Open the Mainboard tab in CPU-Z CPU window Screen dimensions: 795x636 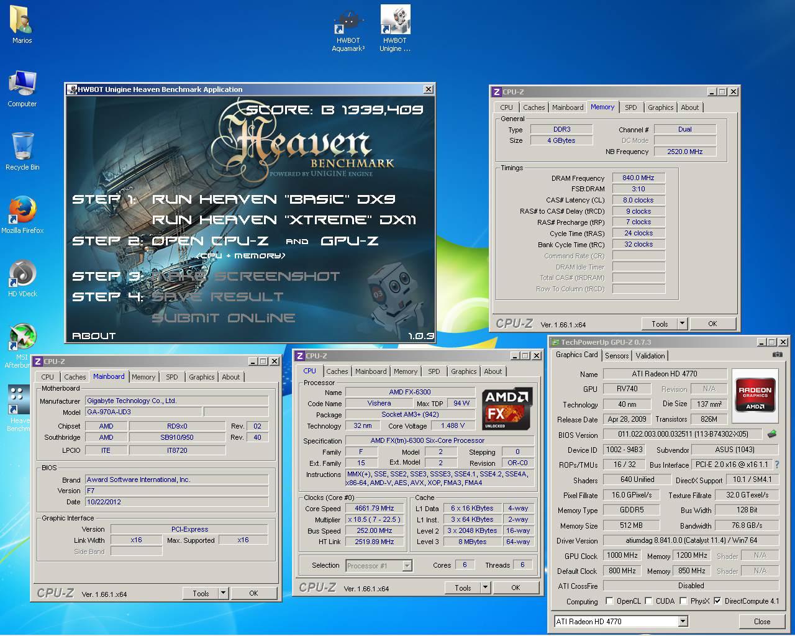coord(371,371)
